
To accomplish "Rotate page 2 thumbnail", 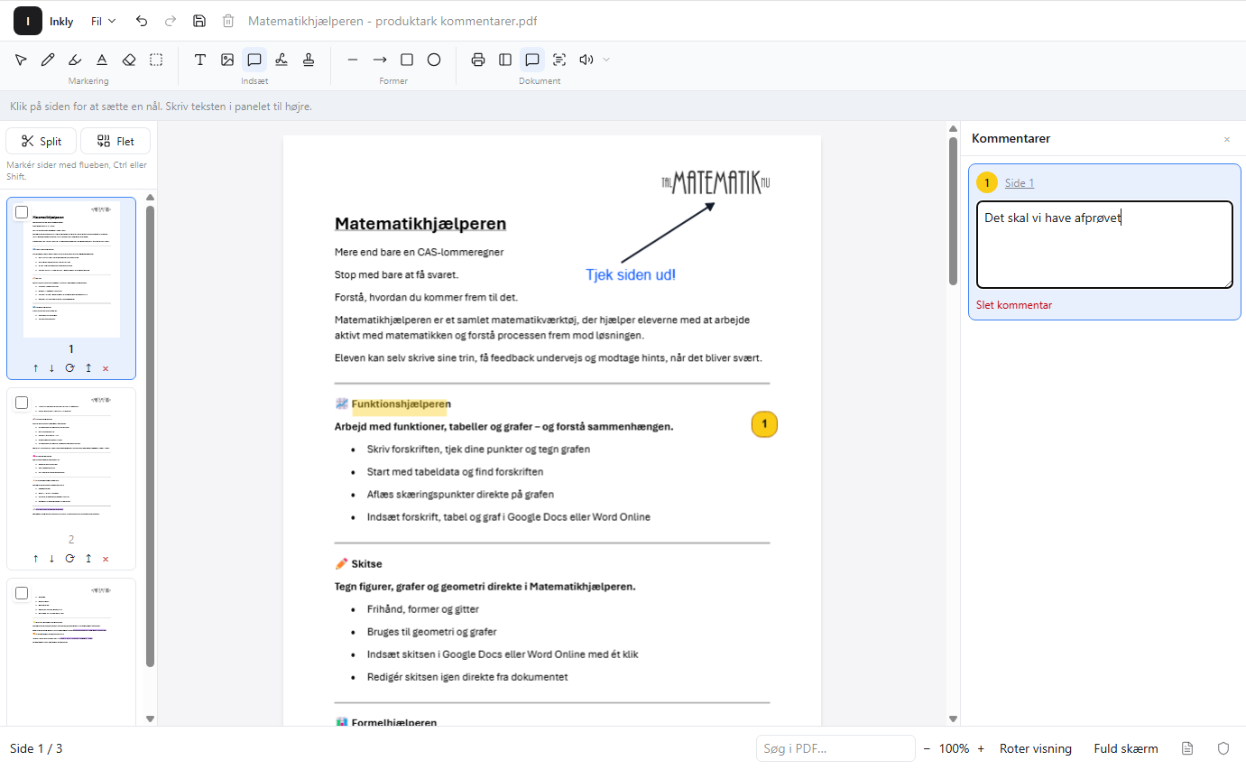I will click(69, 559).
